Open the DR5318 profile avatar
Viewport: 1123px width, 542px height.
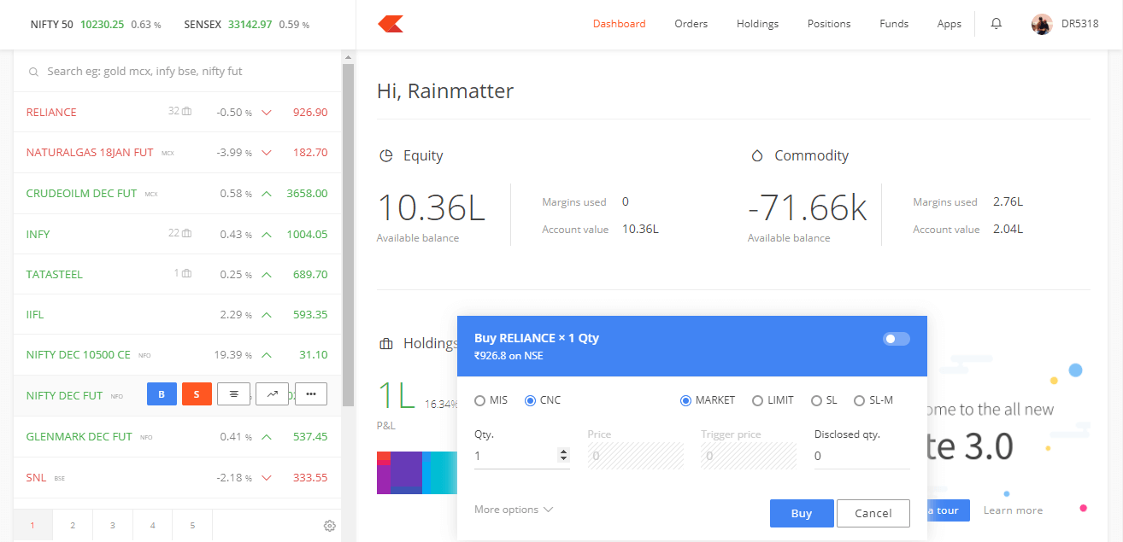click(x=1041, y=24)
